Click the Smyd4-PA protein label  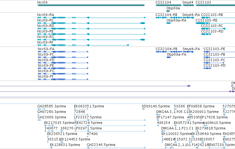(x=191, y=49)
